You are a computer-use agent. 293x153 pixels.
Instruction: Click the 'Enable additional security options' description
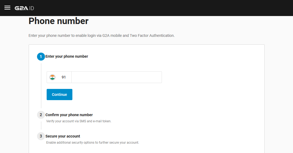click(92, 143)
